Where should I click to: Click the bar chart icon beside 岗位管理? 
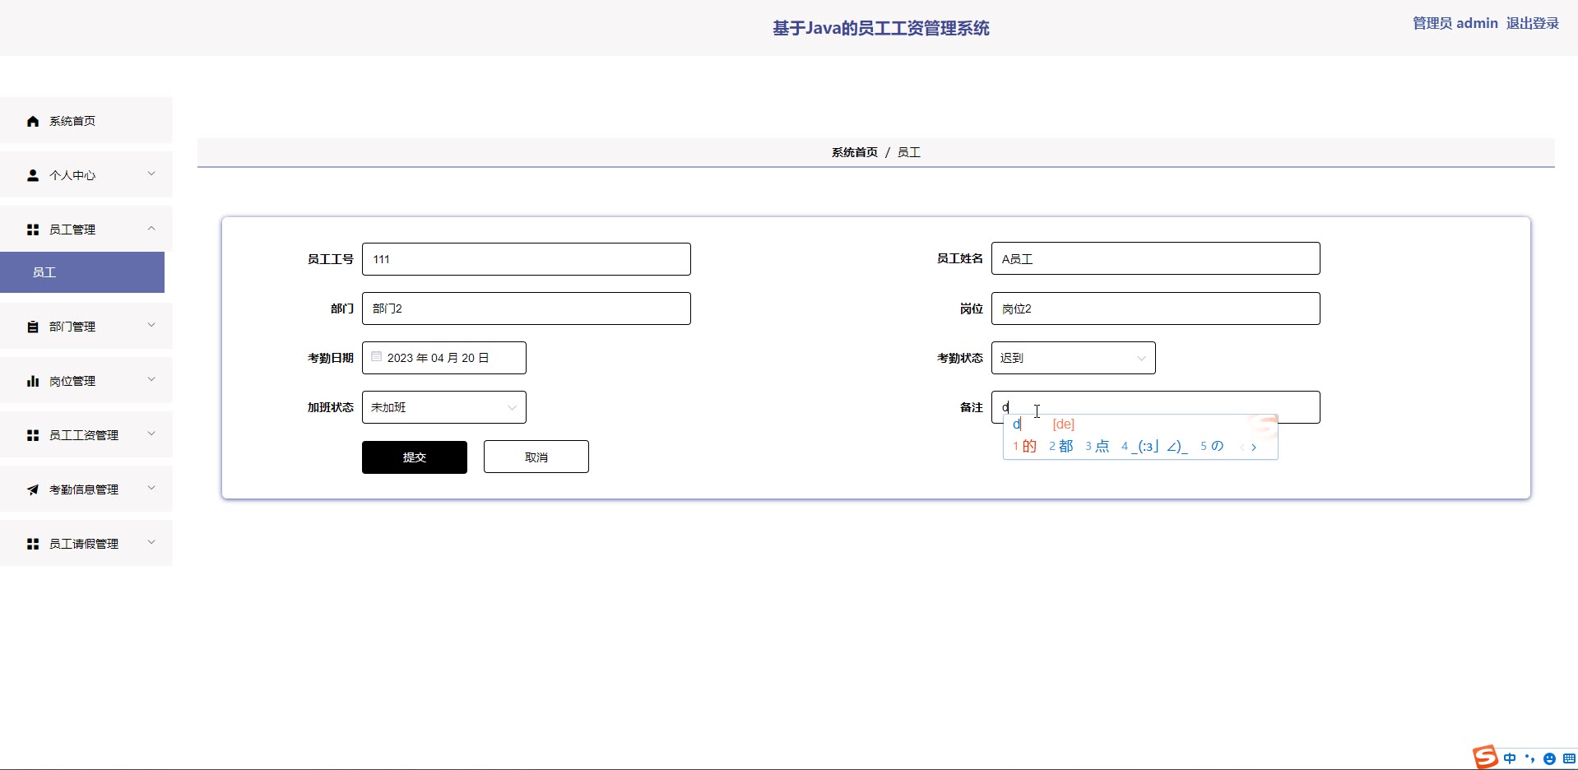[x=33, y=381]
